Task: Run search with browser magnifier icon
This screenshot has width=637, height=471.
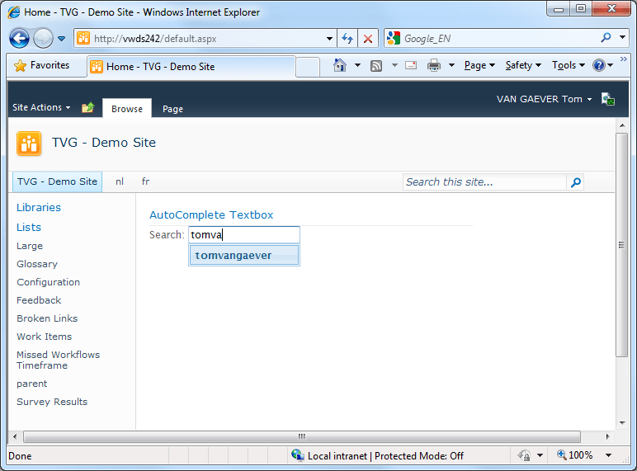Action: coord(606,38)
